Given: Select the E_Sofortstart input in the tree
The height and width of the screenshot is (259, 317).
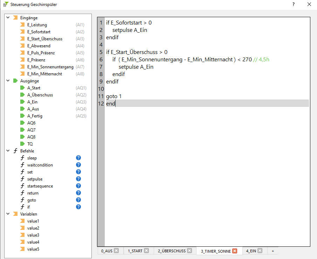Looking at the screenshot, I should (39, 32).
